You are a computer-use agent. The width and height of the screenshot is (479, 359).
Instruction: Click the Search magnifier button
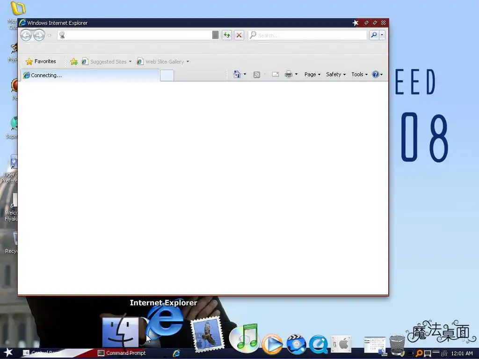coord(374,35)
